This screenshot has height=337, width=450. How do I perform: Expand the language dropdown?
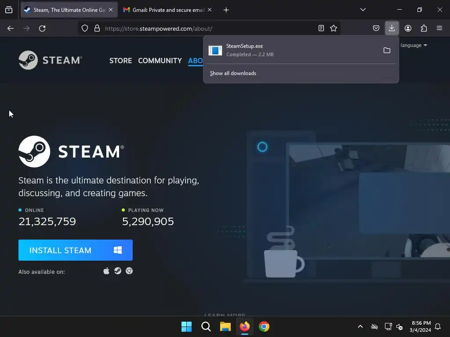click(414, 45)
